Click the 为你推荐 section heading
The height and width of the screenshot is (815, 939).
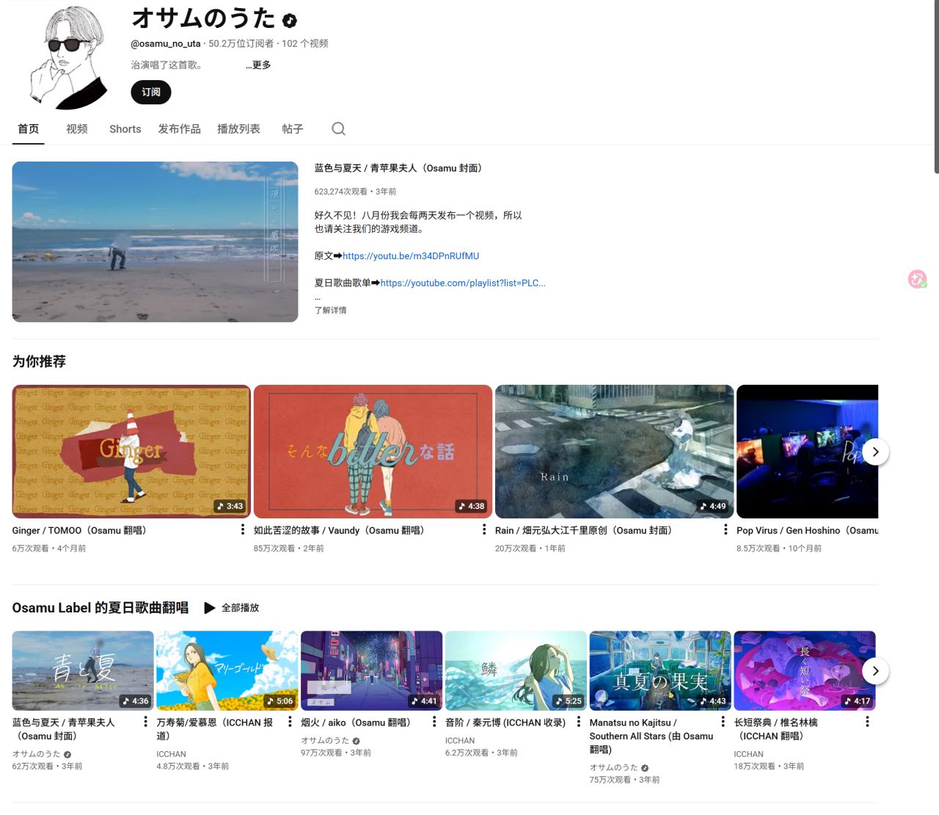point(39,361)
